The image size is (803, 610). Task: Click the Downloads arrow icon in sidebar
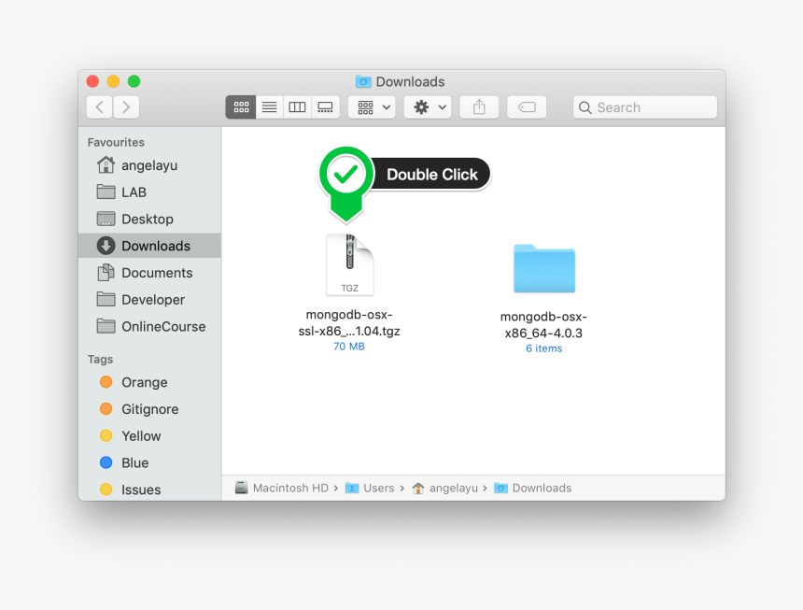106,246
